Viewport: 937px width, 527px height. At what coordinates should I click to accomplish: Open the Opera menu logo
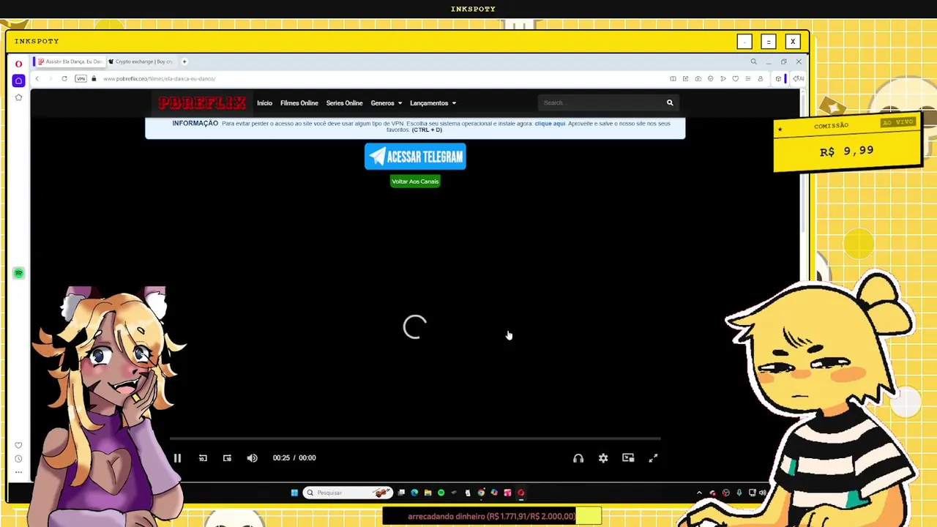pos(18,64)
